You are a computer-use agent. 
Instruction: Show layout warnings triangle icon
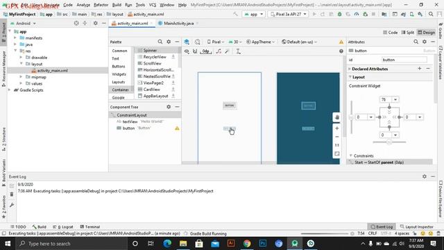click(x=341, y=42)
